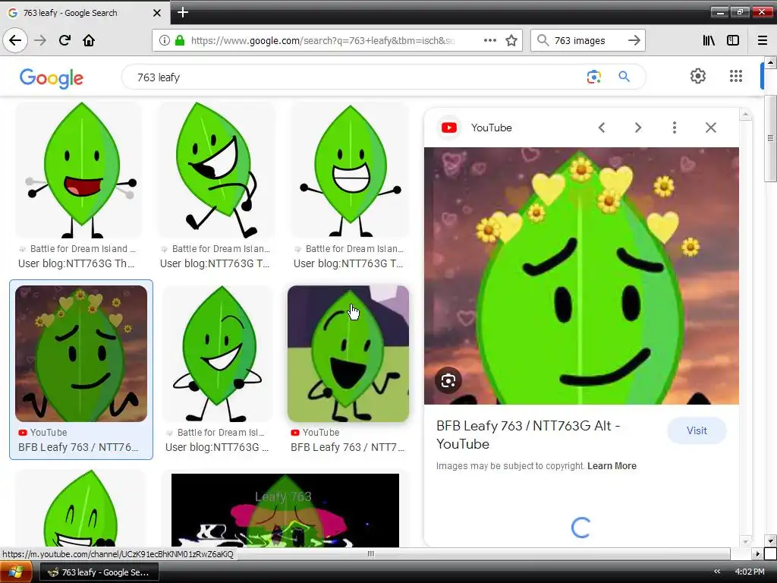
Task: Click the green padlock security icon
Action: 180,40
